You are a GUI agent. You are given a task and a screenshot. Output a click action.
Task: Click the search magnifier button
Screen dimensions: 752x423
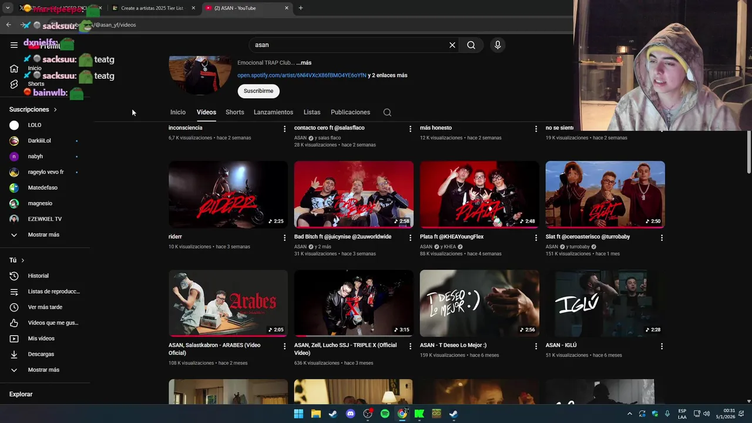point(471,45)
